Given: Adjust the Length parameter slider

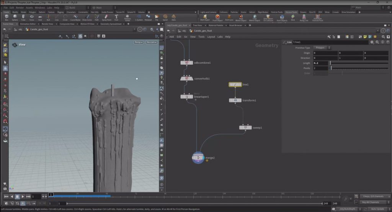Looking at the screenshot, I should coord(359,63).
